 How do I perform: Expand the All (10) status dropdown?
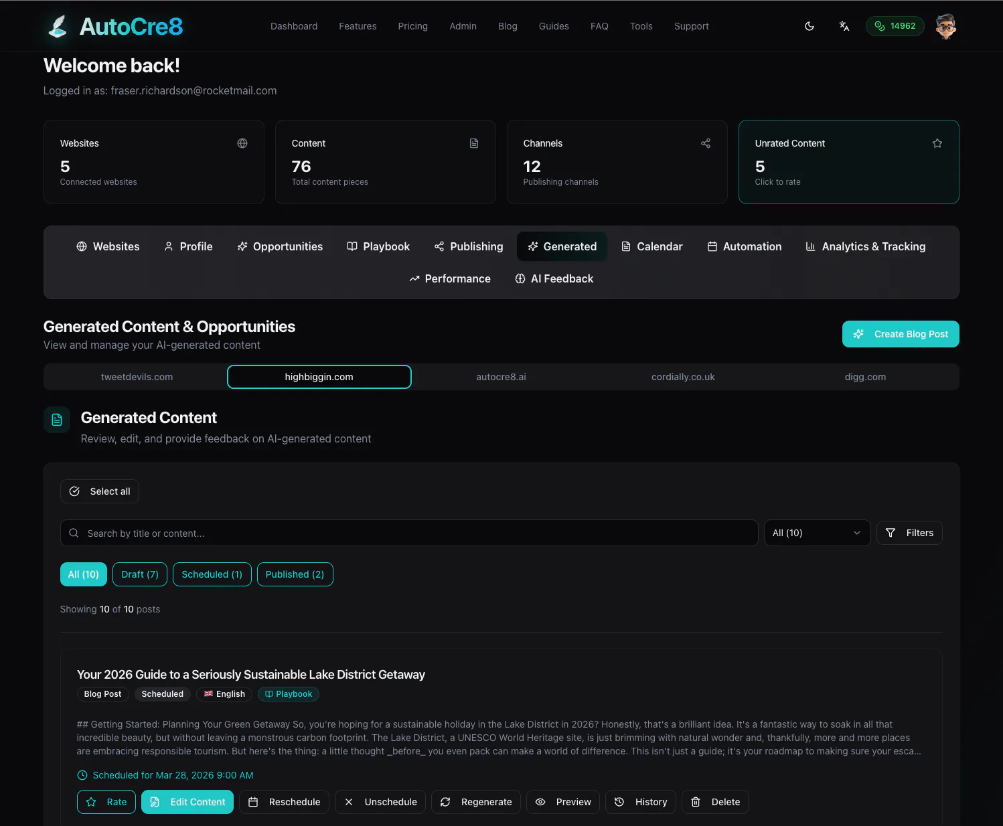coord(817,533)
